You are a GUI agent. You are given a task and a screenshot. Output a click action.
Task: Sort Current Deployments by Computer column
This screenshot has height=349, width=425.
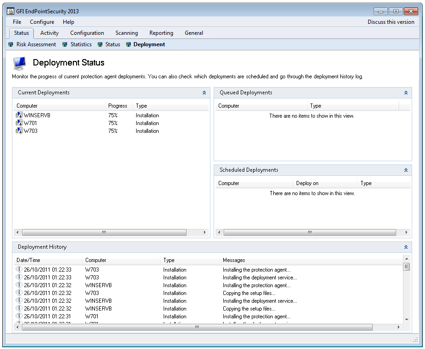59,106
